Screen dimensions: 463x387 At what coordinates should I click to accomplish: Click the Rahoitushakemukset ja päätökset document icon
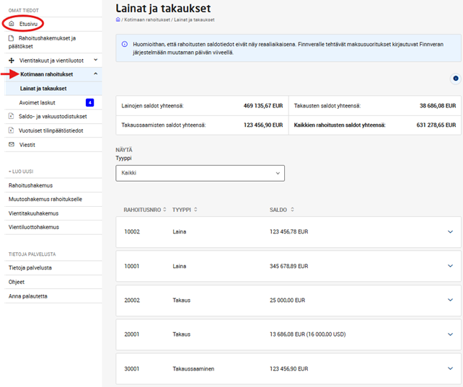click(x=11, y=38)
